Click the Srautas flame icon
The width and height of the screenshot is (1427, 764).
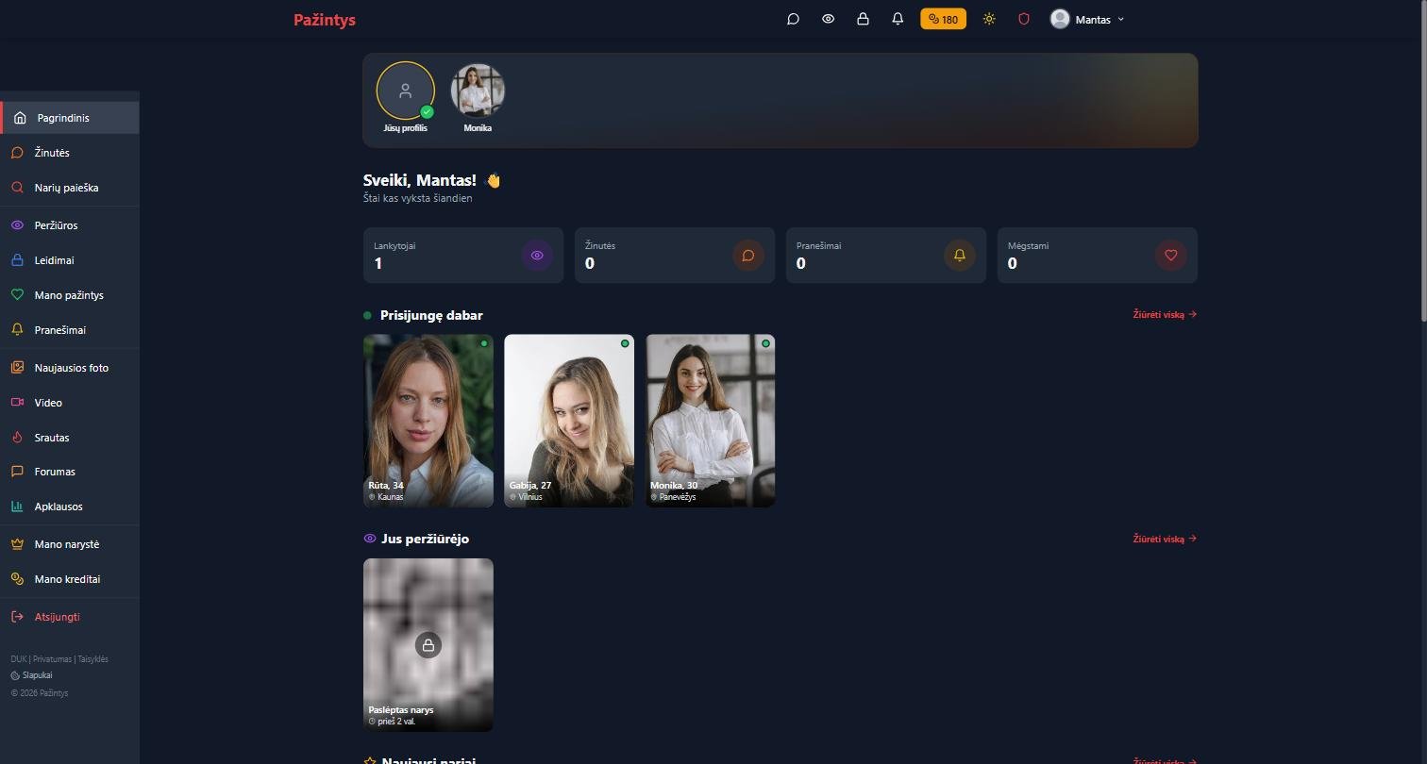pyautogui.click(x=17, y=438)
